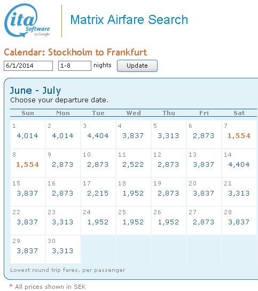The image size is (258, 291).
Task: Pick June 21 fare of 3,313
Action: click(x=239, y=193)
